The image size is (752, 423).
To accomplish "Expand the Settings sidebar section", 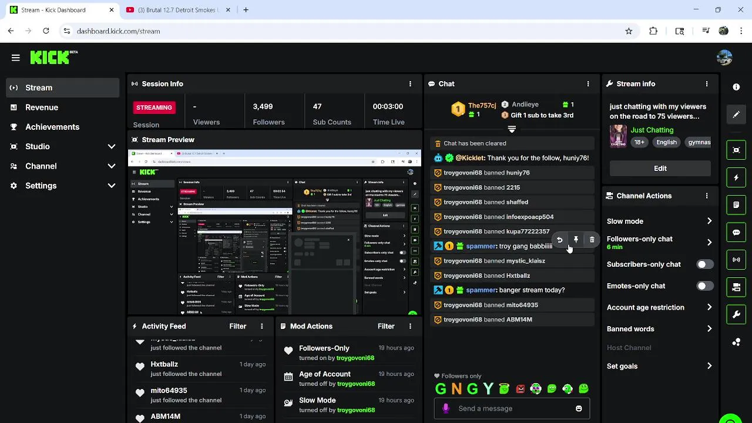I will coord(62,186).
